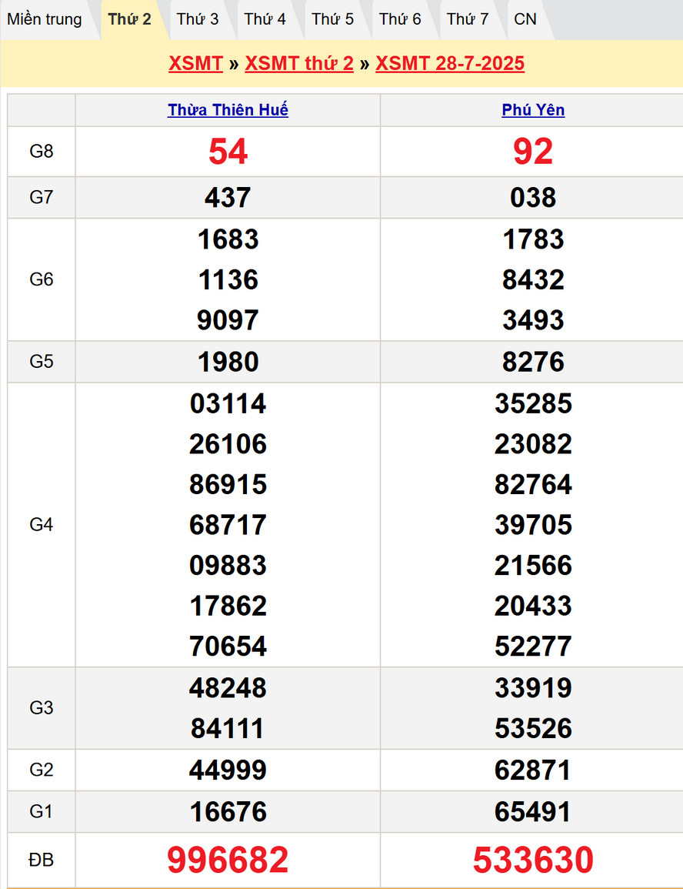Select the Thứ 2 tab
Screen dimensions: 683x889
tap(130, 19)
